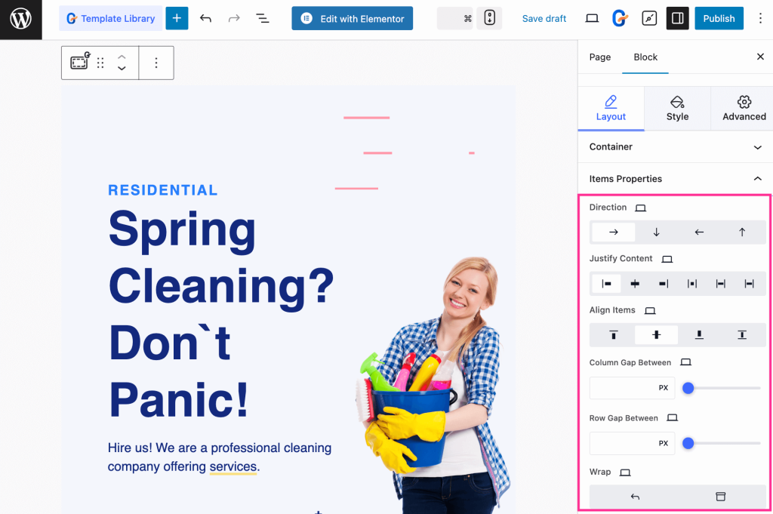Click the Publish button
The width and height of the screenshot is (773, 514).
tap(719, 18)
